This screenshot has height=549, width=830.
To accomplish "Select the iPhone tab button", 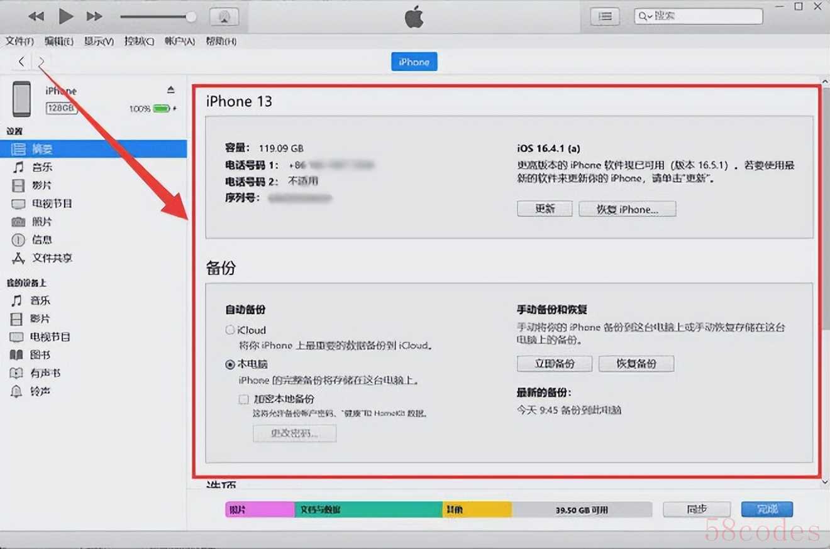I will pyautogui.click(x=414, y=62).
